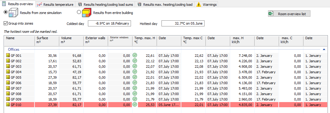Viewport: 330px width, 113px height.
Task: Select Results from zone simulation radio
Action: point(6,12)
